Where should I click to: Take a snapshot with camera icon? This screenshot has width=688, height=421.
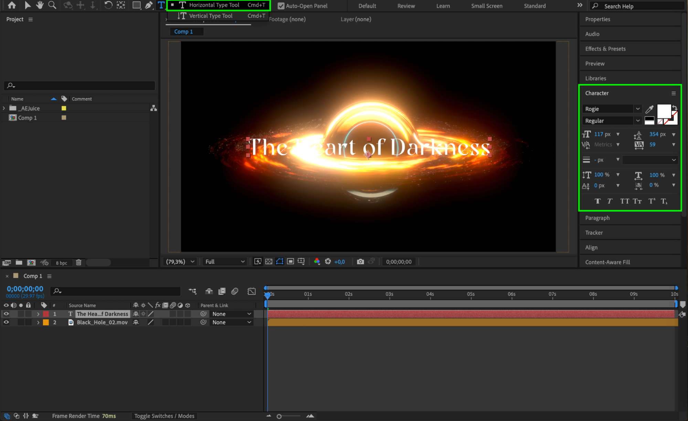click(x=360, y=262)
